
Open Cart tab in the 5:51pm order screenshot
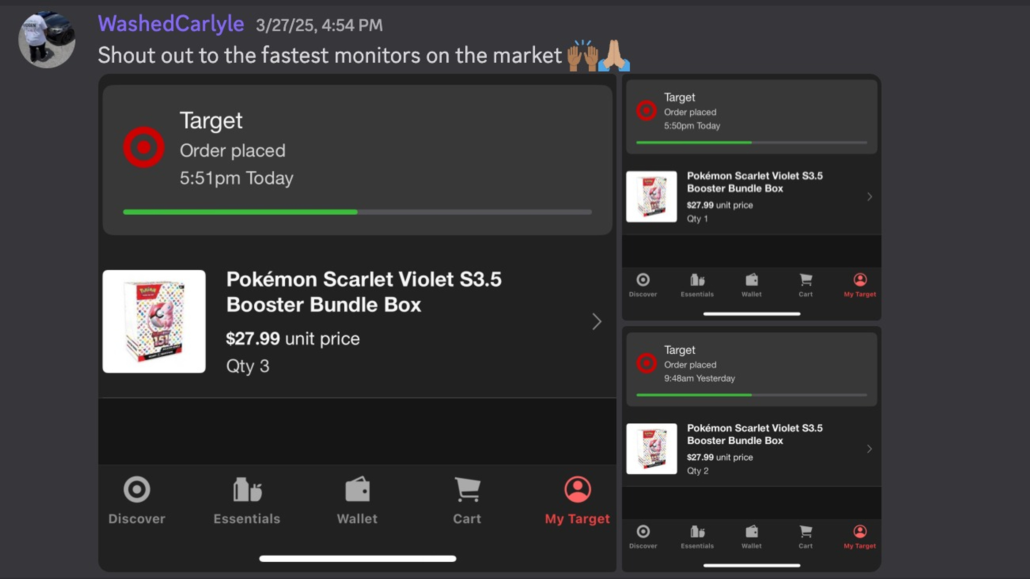pos(467,501)
